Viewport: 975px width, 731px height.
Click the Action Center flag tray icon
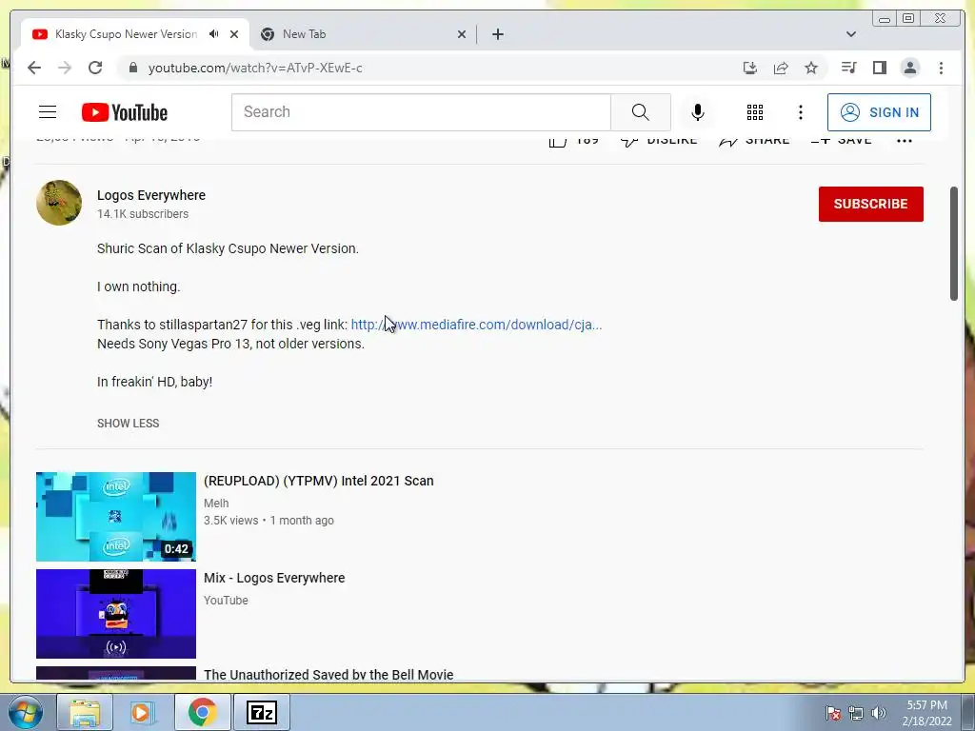[833, 713]
